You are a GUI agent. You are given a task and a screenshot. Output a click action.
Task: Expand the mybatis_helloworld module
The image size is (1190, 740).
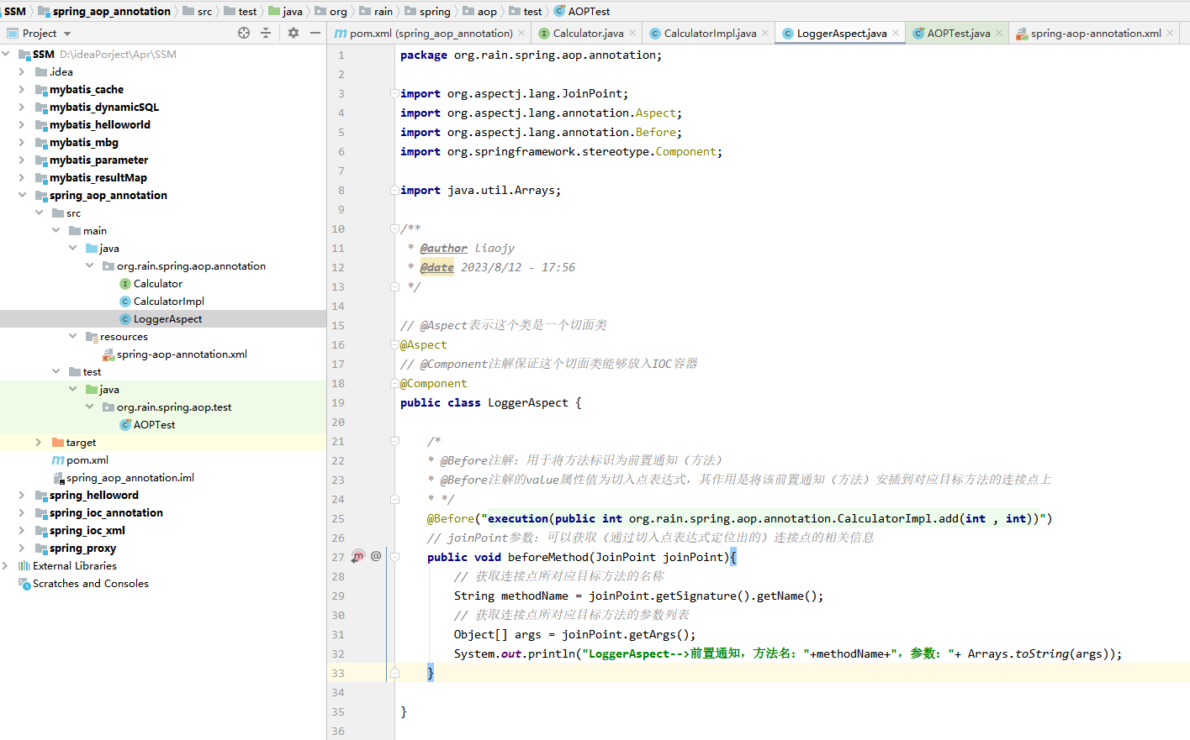pyautogui.click(x=22, y=125)
